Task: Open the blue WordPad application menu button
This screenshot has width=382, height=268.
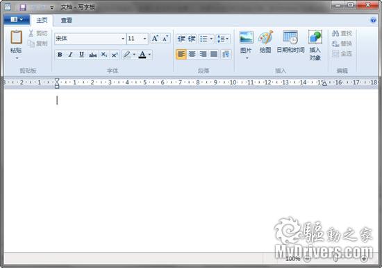Action: click(17, 19)
